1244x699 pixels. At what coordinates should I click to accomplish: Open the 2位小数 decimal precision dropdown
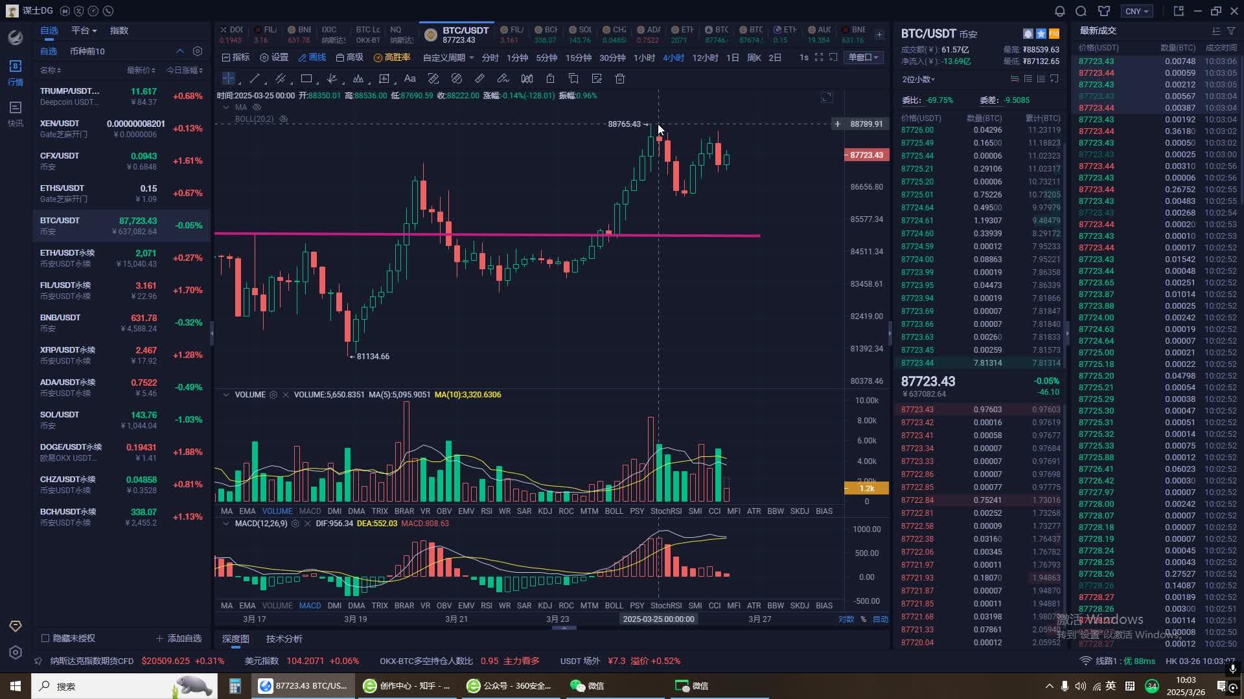919,79
